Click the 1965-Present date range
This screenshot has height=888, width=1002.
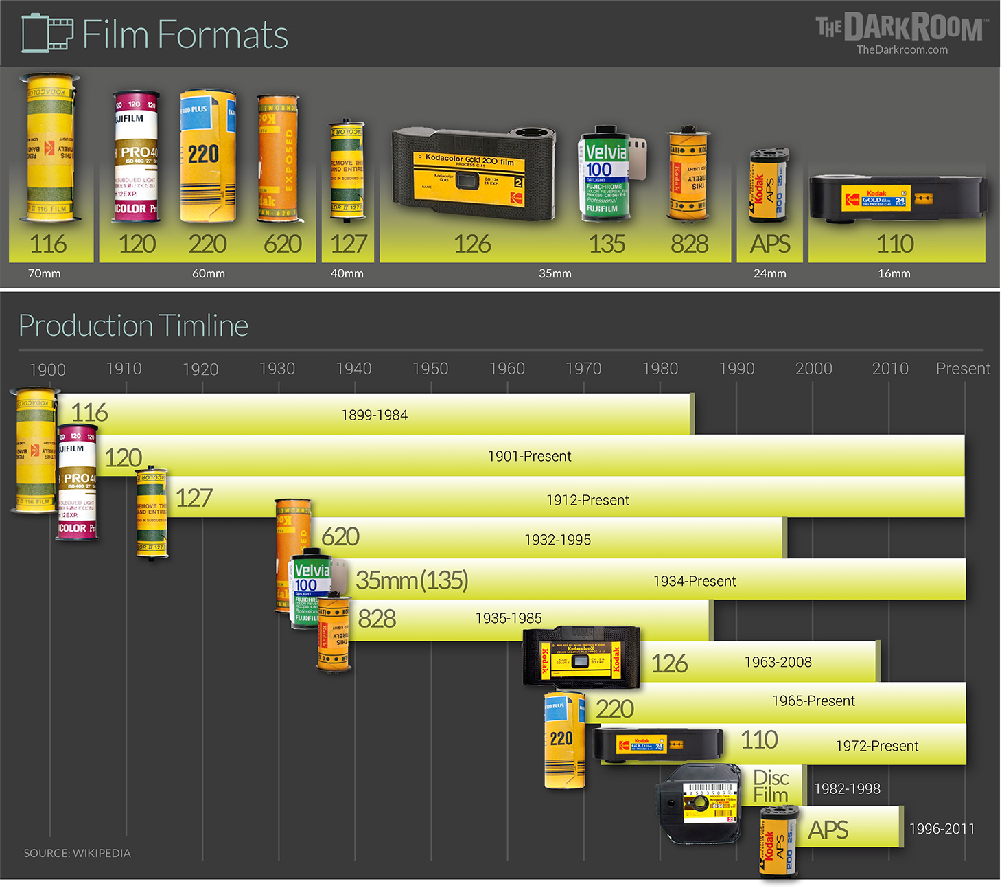click(814, 701)
